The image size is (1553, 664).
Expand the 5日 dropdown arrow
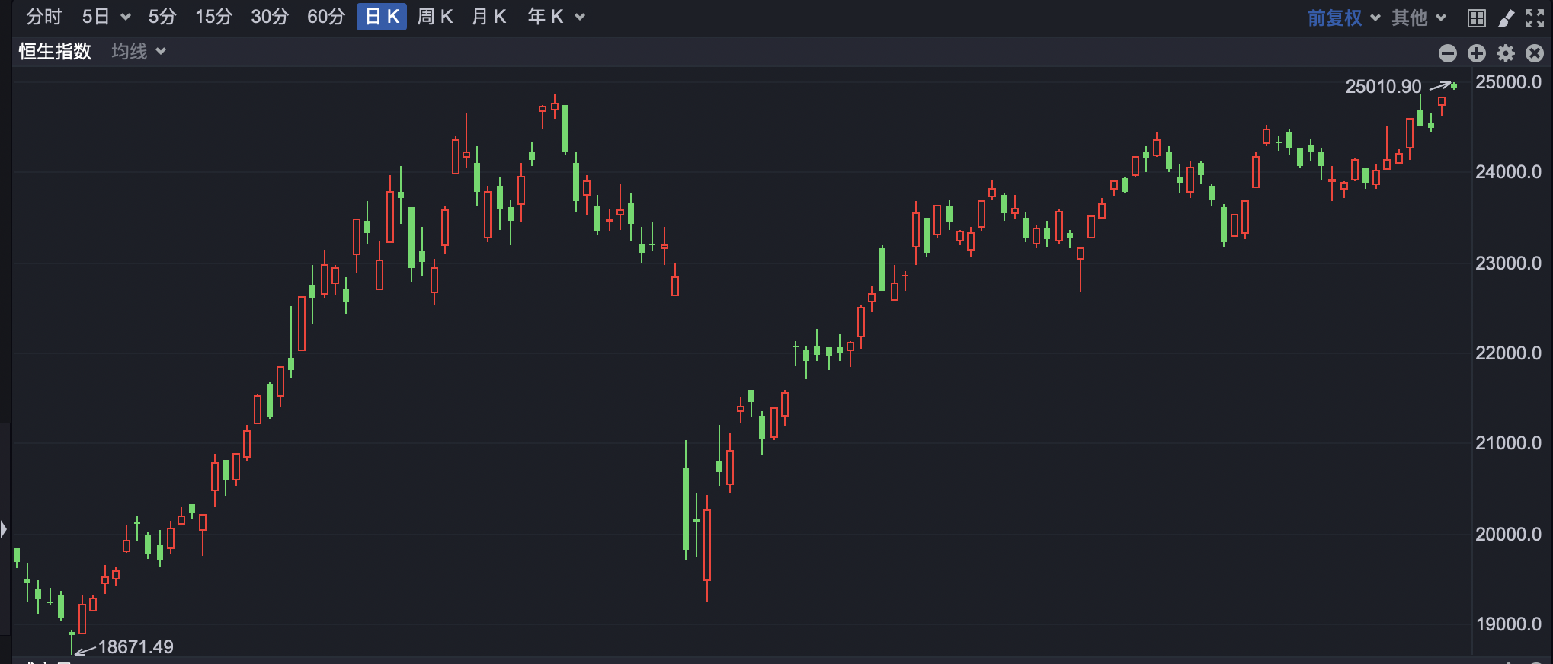tap(126, 17)
